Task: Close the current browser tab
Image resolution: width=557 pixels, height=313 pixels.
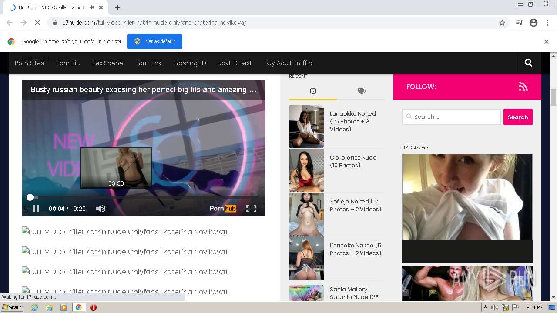Action: (x=102, y=7)
